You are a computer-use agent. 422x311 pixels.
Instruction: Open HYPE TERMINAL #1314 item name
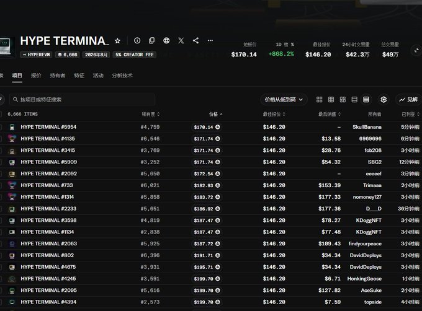point(47,197)
